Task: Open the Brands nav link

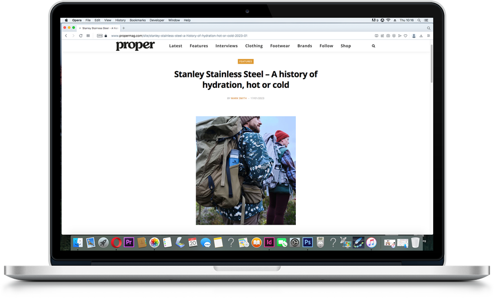Action: (x=305, y=46)
